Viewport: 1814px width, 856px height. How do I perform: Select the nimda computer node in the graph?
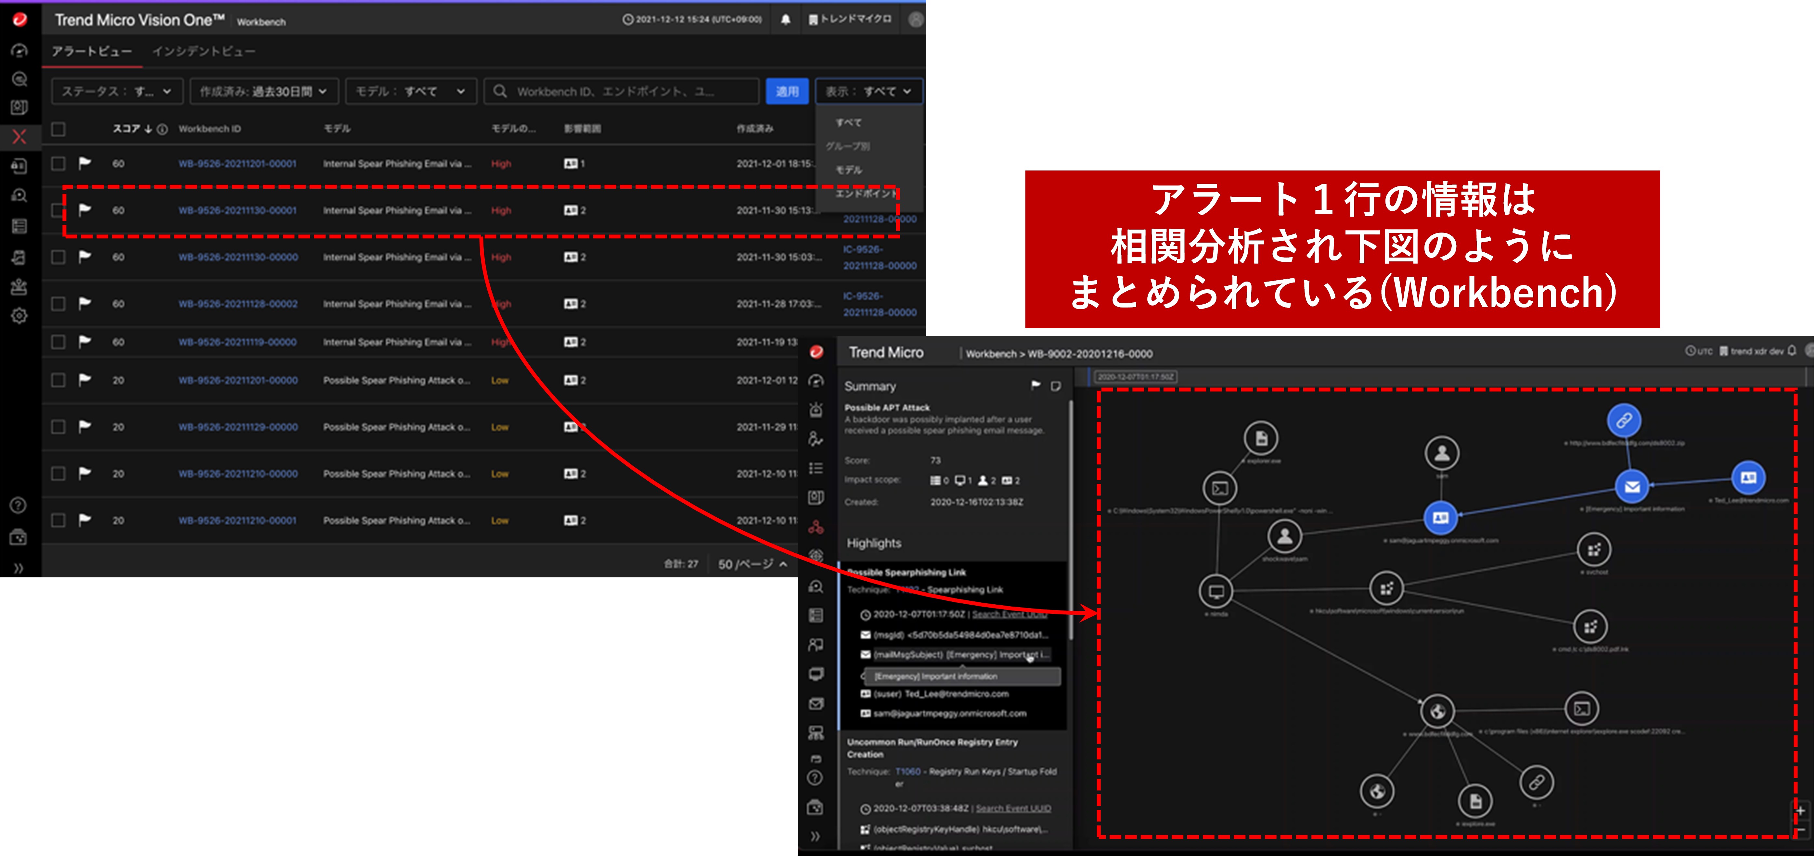pos(1216,591)
